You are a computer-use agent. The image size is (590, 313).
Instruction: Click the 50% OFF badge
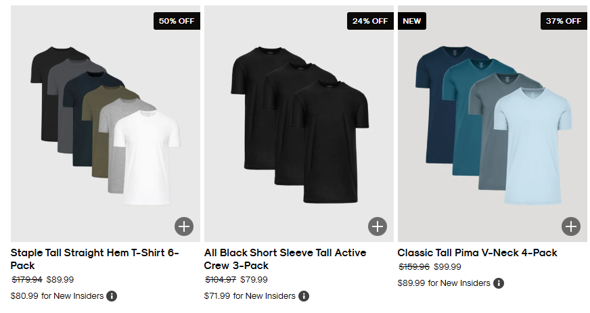pos(177,21)
